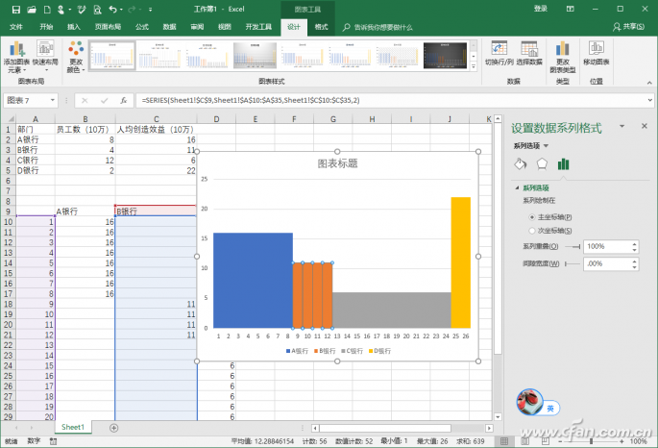Select the Secondary Axis radio button

pyautogui.click(x=532, y=231)
